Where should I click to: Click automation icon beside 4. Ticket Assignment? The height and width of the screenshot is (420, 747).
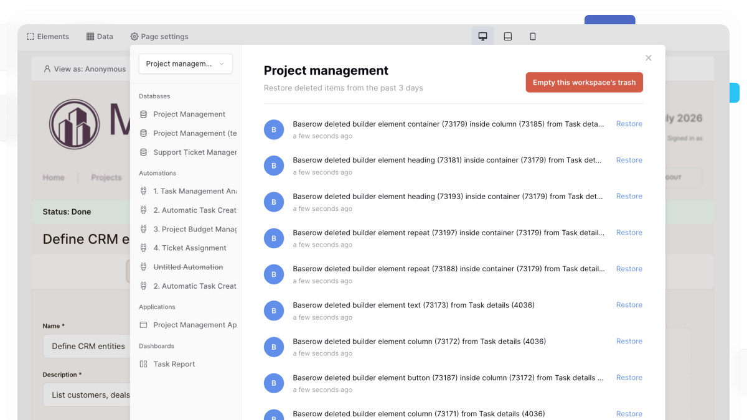pos(144,248)
